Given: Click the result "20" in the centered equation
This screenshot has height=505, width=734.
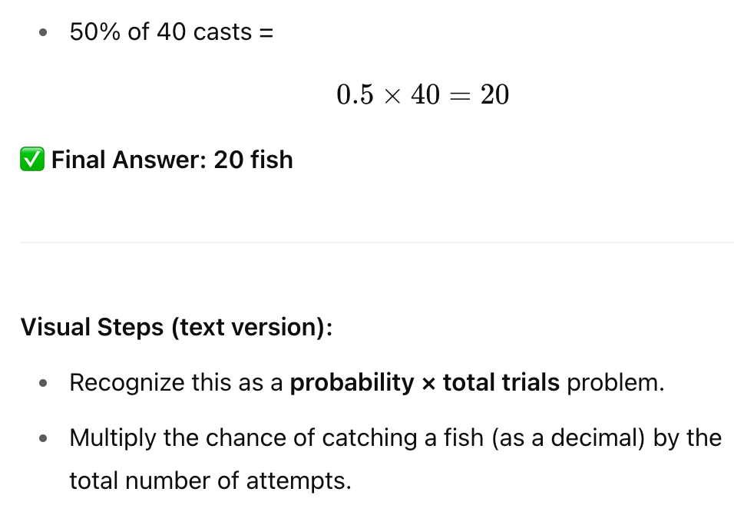Looking at the screenshot, I should point(494,95).
